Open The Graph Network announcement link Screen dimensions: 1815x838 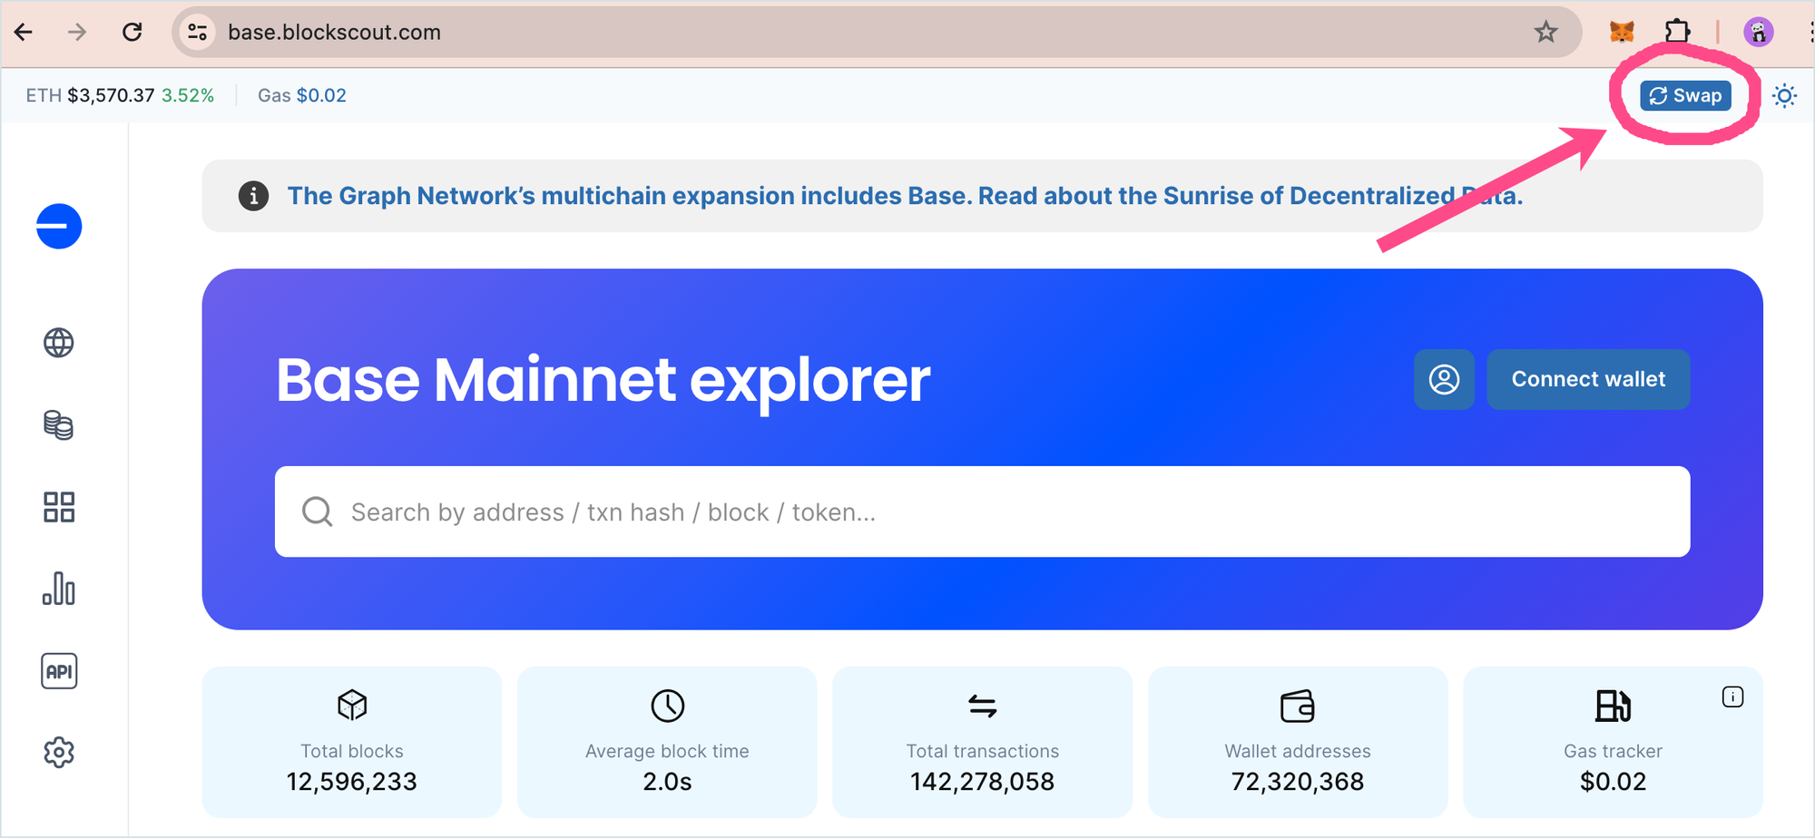(x=905, y=196)
